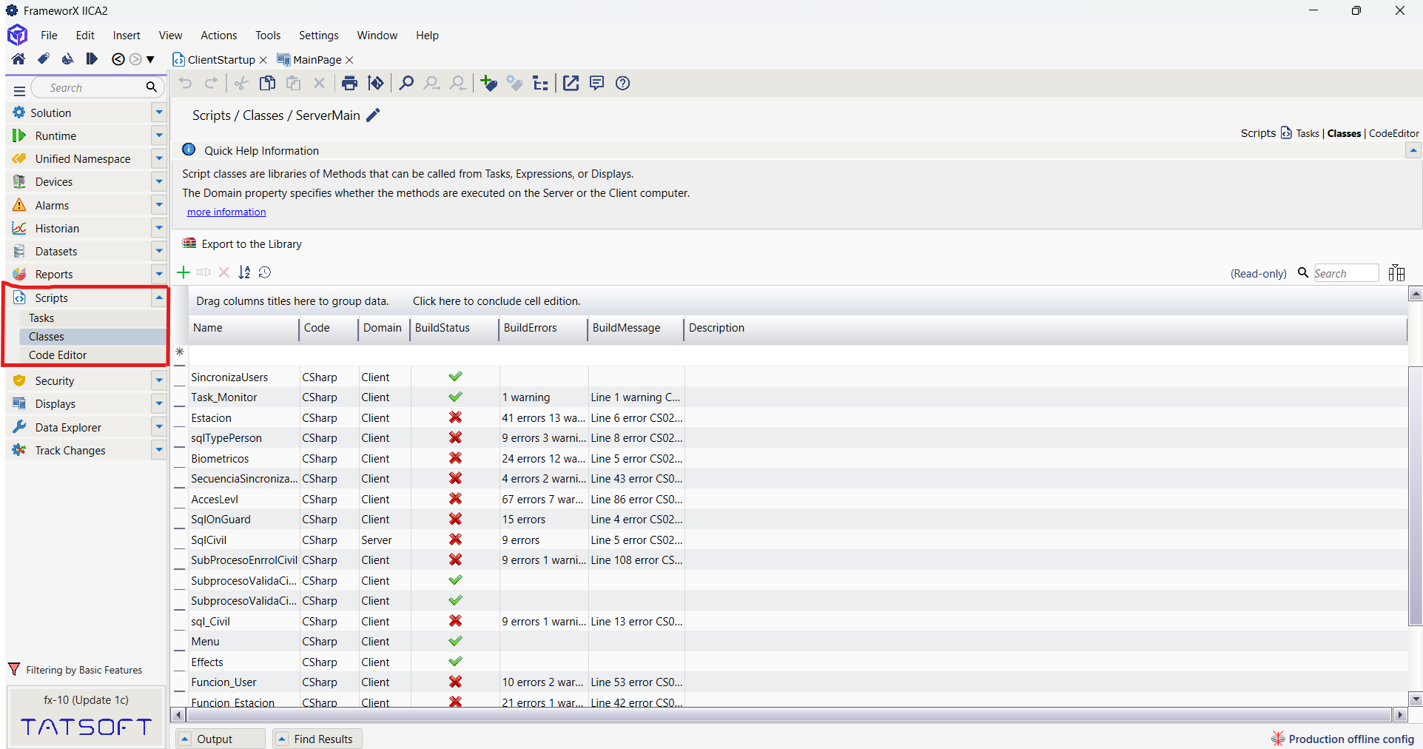
Task: Expand the Runtime section arrow
Action: coord(158,135)
